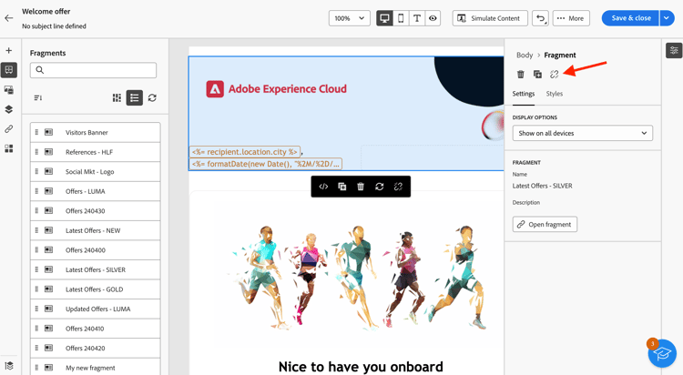Duplicate the fragment from right panel icon
The image size is (683, 375).
[x=537, y=75]
